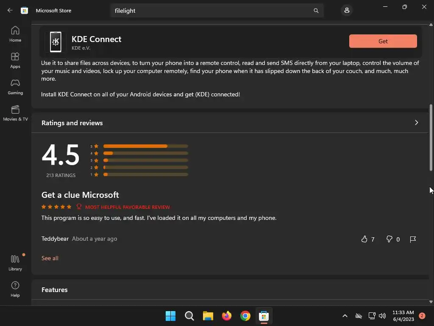Click the 3-star rating bar
This screenshot has height=326, width=434.
[x=146, y=160]
